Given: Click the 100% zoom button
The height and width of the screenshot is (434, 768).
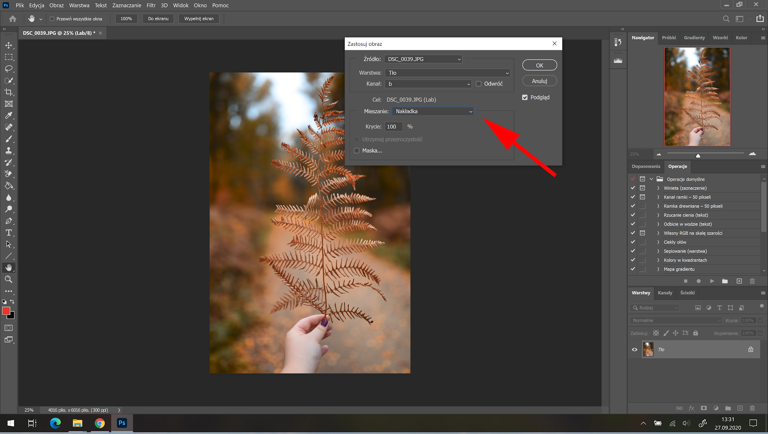Looking at the screenshot, I should 126,19.
